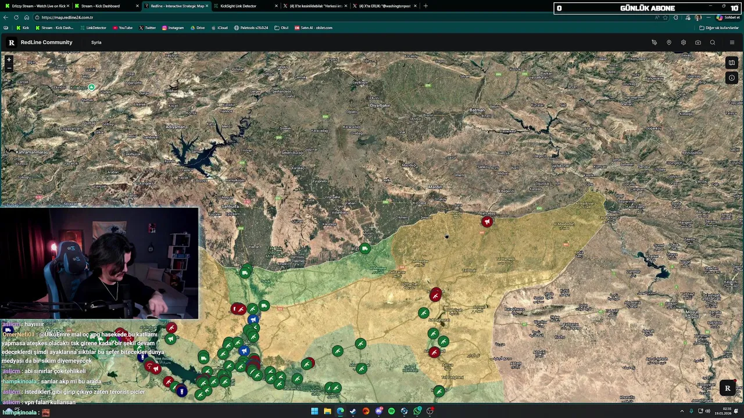Image resolution: width=744 pixels, height=418 pixels.
Task: Open the Syria region selector
Action: 96,42
